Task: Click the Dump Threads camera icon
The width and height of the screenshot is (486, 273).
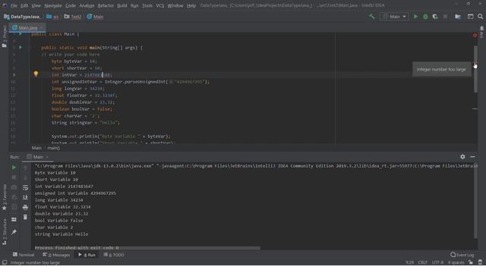Action: coord(14,187)
